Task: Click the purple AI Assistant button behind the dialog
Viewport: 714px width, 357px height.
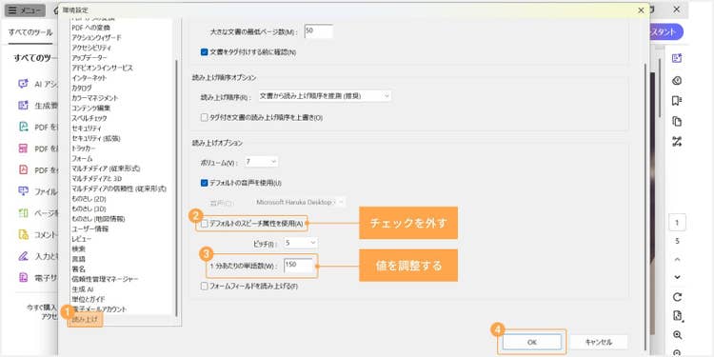Action: pos(666,31)
